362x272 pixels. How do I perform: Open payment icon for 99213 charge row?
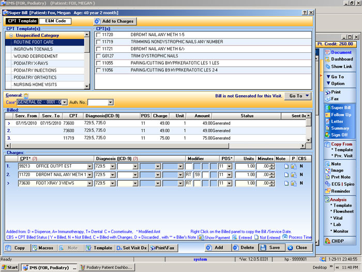[294, 166]
